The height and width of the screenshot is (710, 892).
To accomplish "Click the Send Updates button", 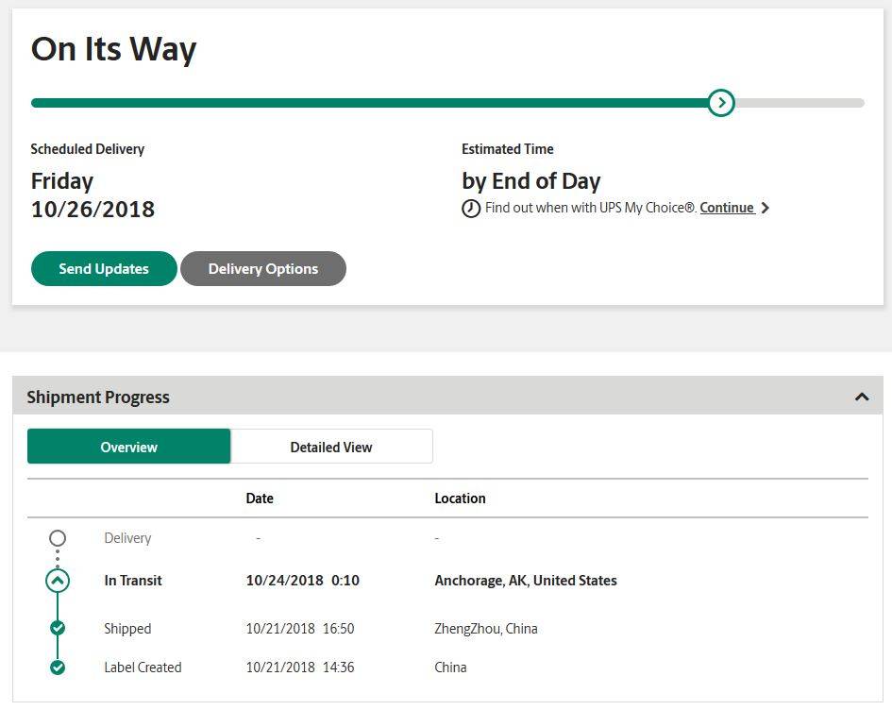I will (x=104, y=268).
